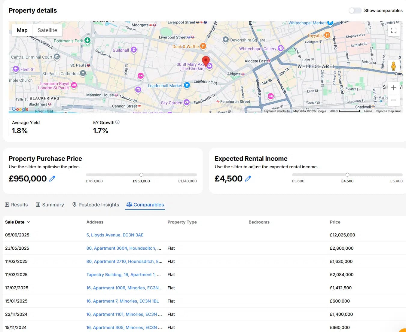Switch map to Satellite view

tap(47, 30)
